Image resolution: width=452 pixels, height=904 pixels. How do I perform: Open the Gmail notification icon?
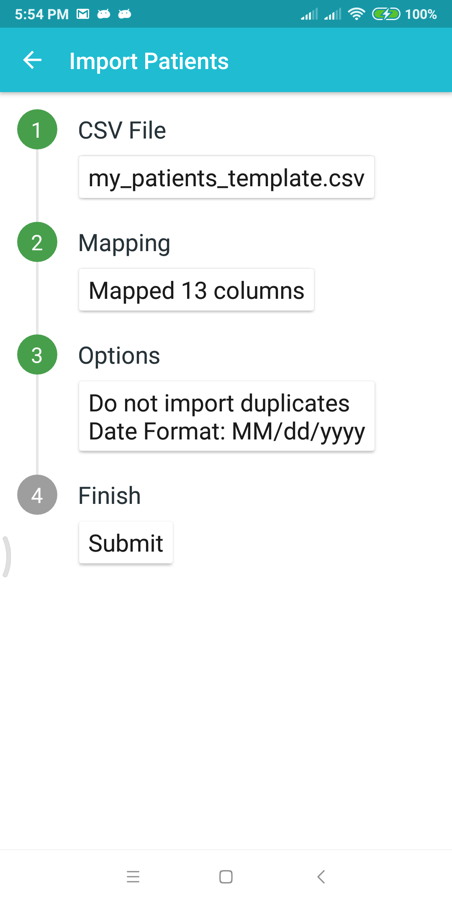[83, 14]
